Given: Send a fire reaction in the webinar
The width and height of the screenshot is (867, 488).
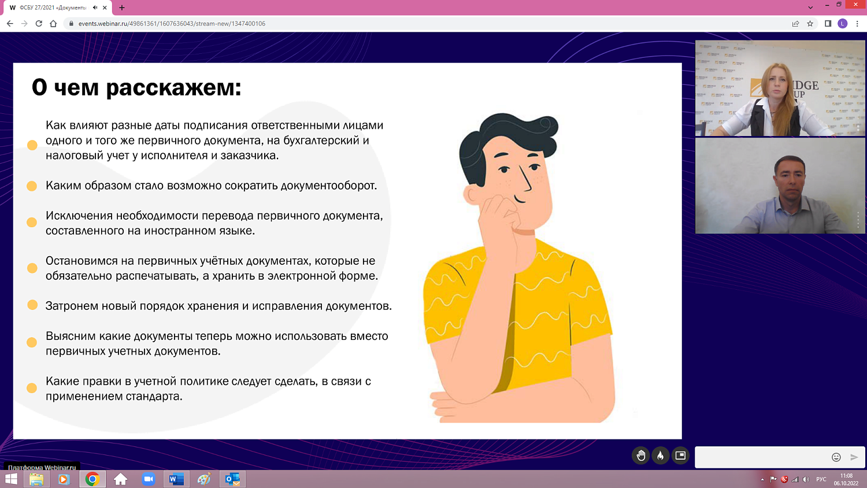Looking at the screenshot, I should (x=661, y=456).
